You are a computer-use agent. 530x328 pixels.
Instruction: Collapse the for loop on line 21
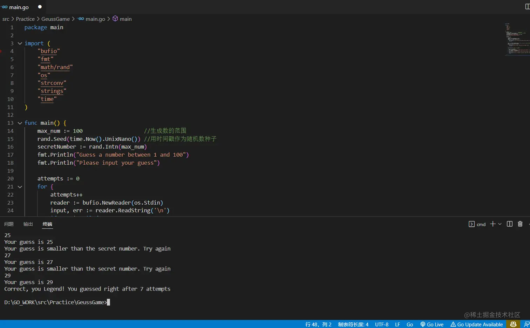pyautogui.click(x=20, y=187)
